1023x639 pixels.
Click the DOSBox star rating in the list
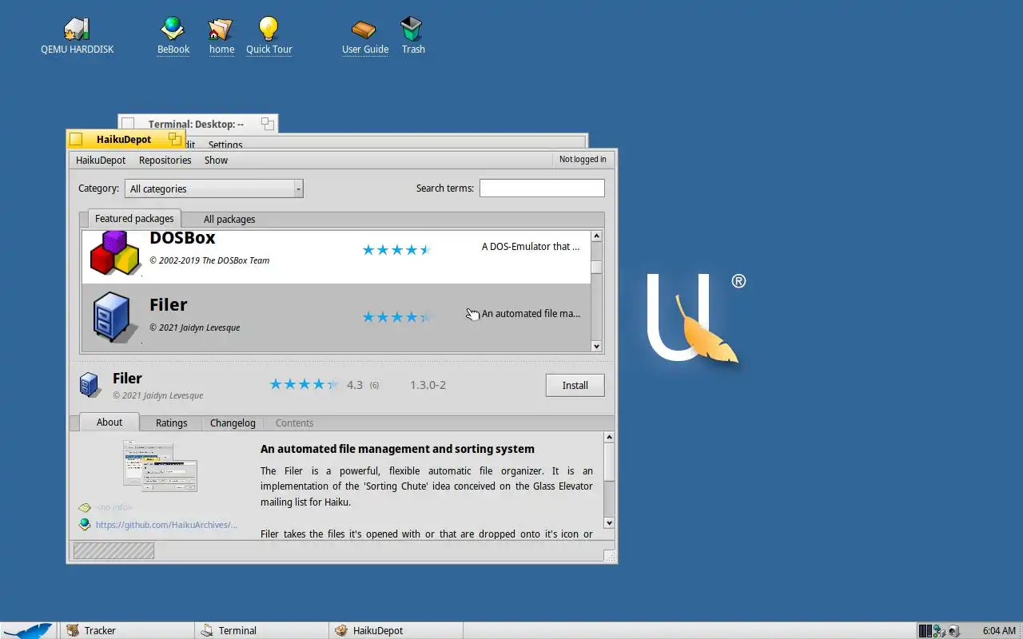pyautogui.click(x=396, y=250)
